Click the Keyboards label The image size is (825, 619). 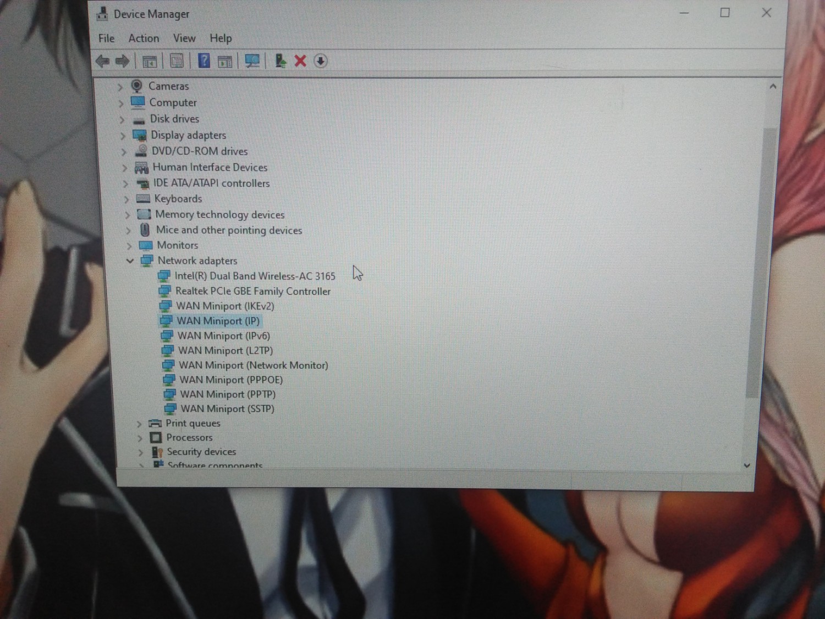[x=178, y=199]
